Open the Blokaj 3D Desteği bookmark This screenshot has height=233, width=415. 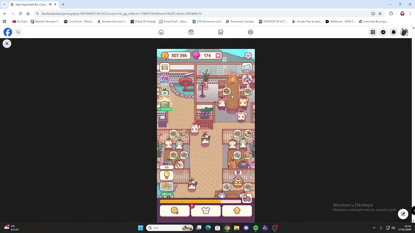[143, 21]
